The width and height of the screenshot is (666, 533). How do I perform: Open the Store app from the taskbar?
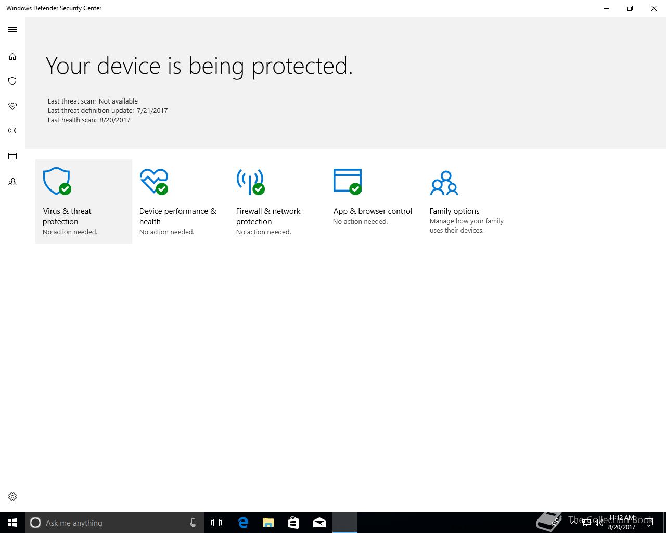293,523
